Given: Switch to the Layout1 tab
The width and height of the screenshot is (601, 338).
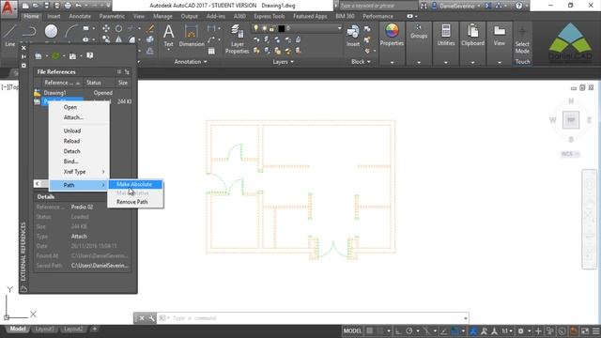Looking at the screenshot, I should (x=44, y=329).
